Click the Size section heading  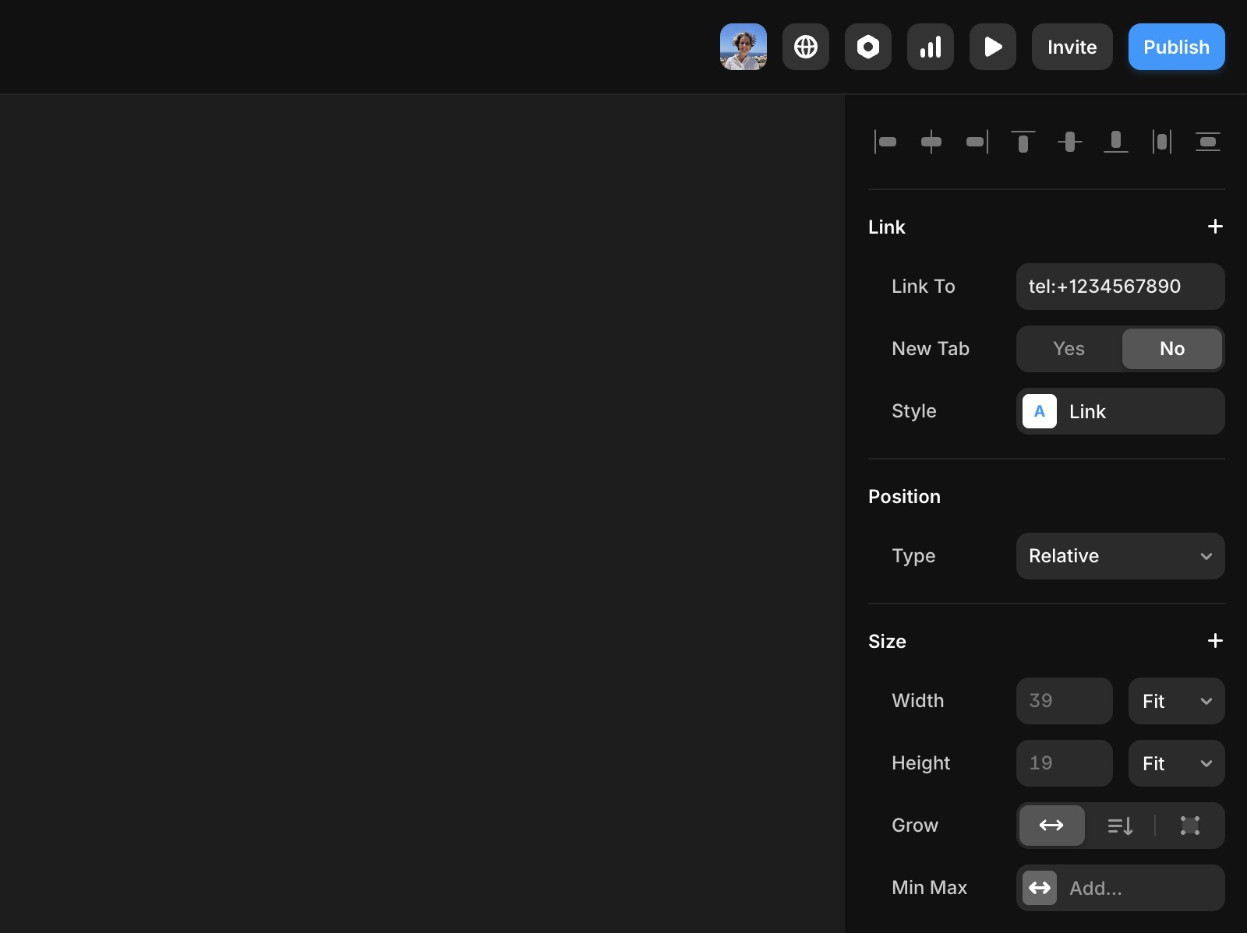[887, 642]
